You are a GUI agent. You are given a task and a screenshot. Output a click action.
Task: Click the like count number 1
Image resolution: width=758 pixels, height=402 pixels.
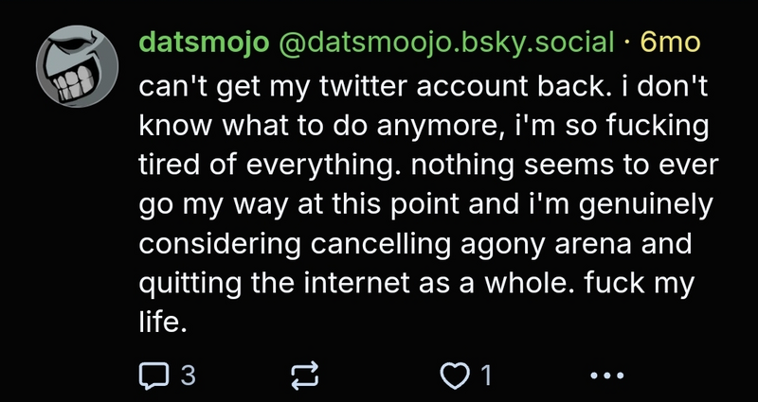486,376
